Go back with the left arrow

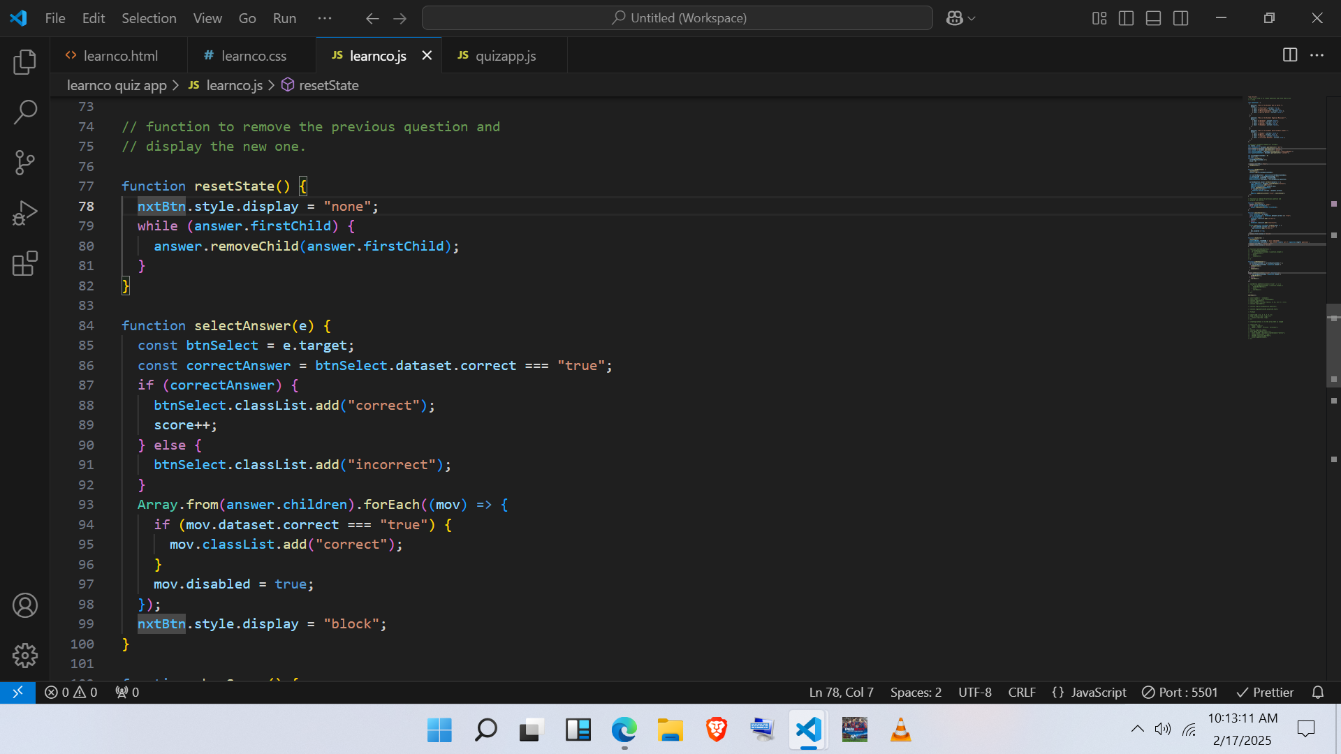click(x=372, y=19)
